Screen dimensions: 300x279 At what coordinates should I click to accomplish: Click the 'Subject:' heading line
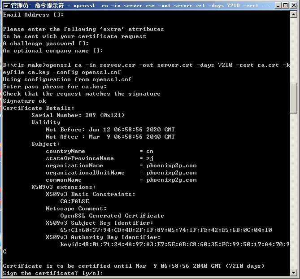click(x=46, y=144)
